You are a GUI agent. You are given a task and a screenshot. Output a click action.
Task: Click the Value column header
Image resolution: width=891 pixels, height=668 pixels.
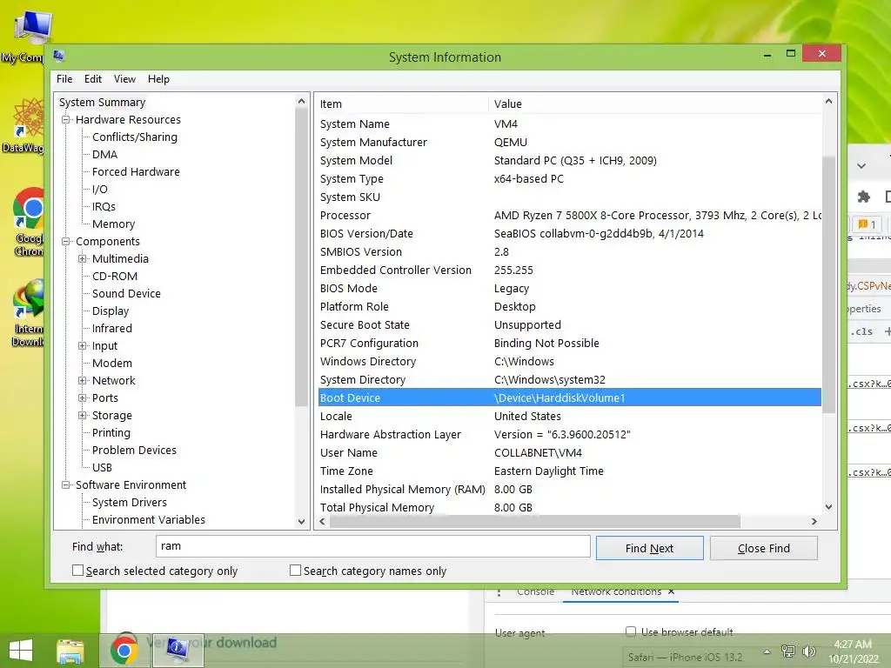point(654,104)
